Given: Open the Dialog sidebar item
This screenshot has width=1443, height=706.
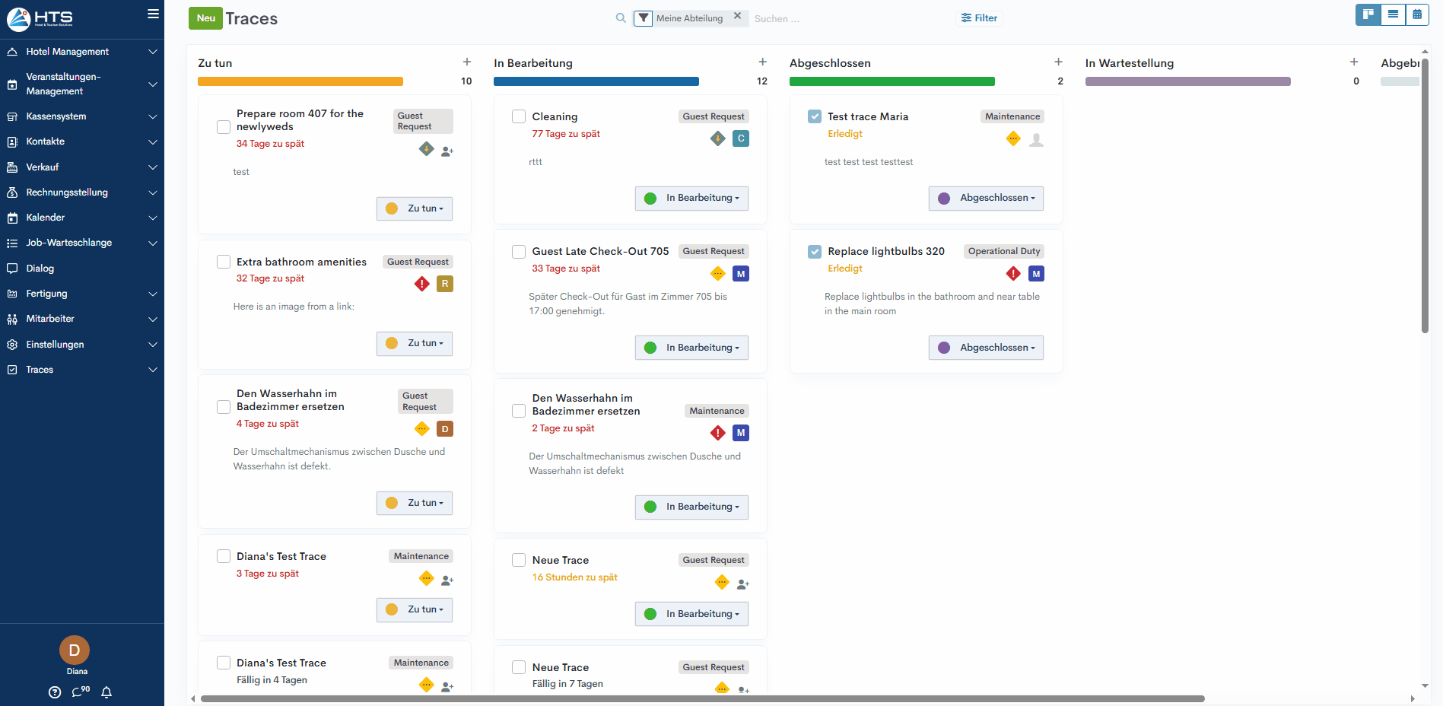Looking at the screenshot, I should pos(40,269).
